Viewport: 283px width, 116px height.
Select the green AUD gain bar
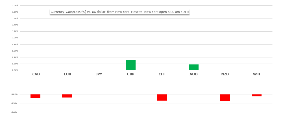point(193,67)
